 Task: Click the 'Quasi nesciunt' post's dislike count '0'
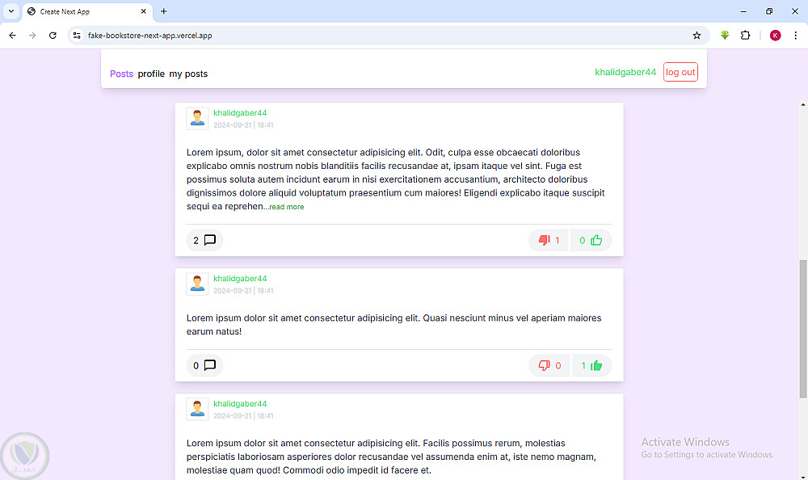coord(558,365)
